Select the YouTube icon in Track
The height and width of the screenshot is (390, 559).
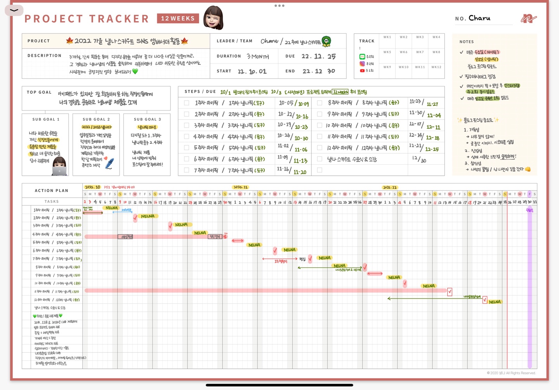tap(362, 71)
